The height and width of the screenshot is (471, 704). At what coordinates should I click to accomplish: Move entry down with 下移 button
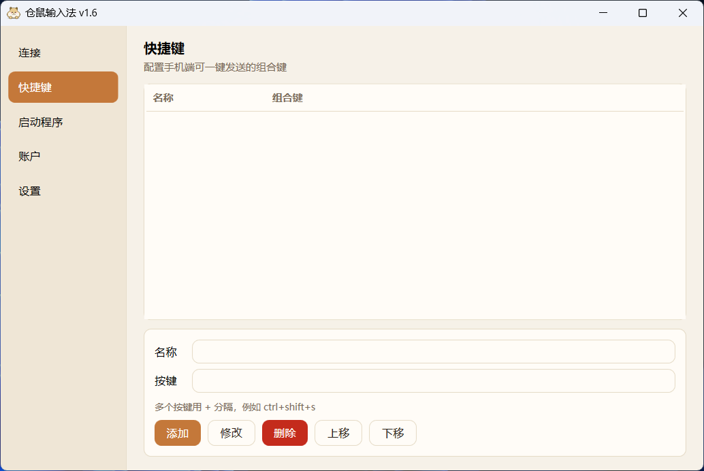point(393,433)
